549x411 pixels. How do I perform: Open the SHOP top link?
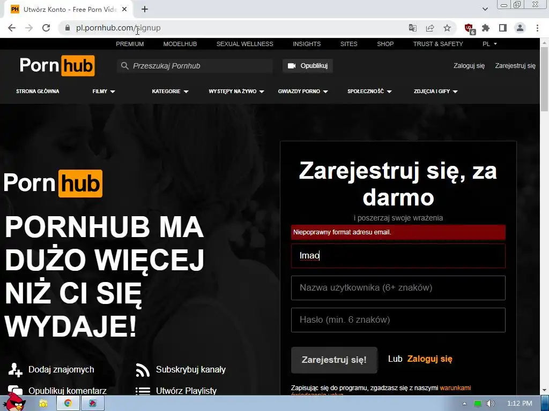(385, 44)
